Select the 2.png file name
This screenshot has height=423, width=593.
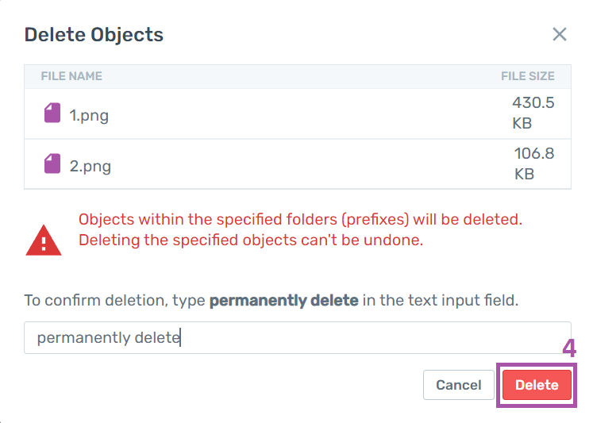click(x=90, y=166)
